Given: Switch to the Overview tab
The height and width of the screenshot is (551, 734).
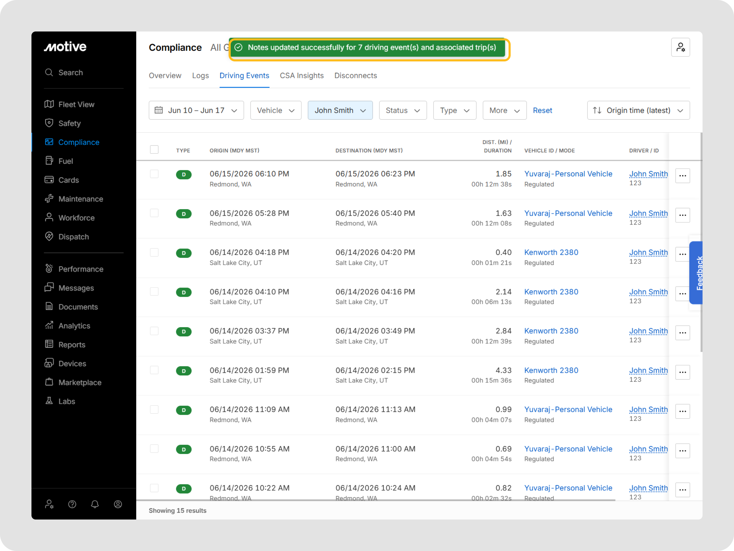Looking at the screenshot, I should [x=165, y=76].
